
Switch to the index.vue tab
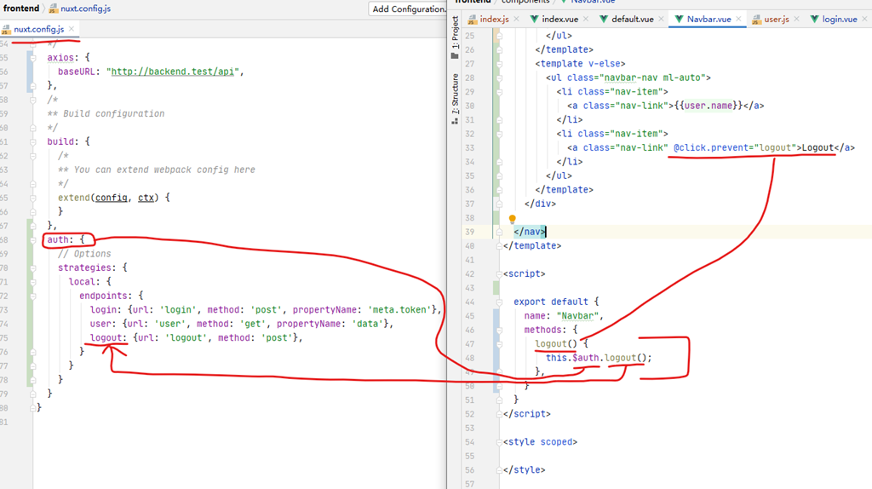click(x=560, y=19)
